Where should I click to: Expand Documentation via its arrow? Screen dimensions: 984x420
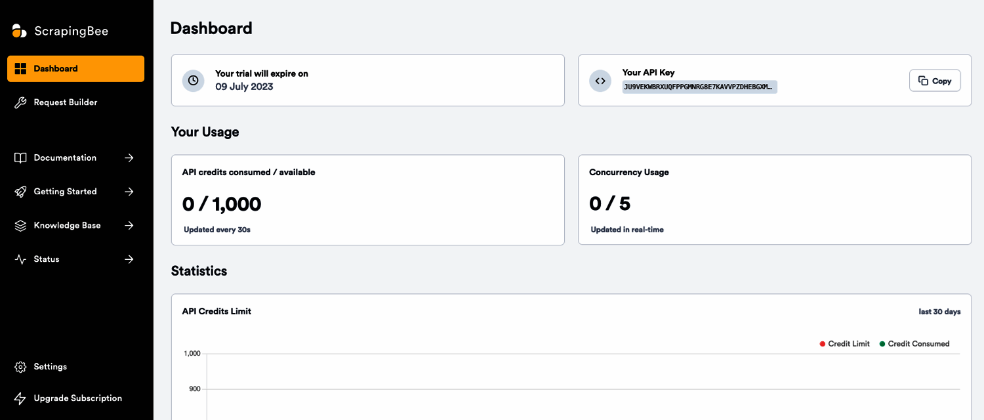(x=129, y=158)
